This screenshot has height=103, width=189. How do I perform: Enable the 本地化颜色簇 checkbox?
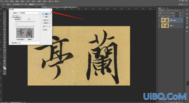coord(11,17)
